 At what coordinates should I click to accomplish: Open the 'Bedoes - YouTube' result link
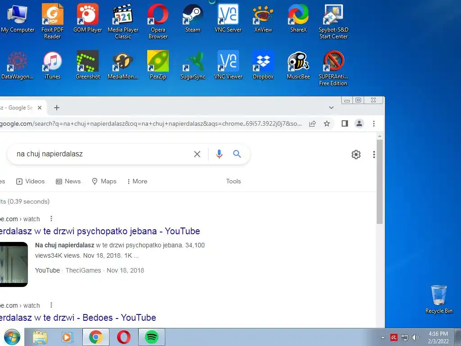pyautogui.click(x=78, y=318)
